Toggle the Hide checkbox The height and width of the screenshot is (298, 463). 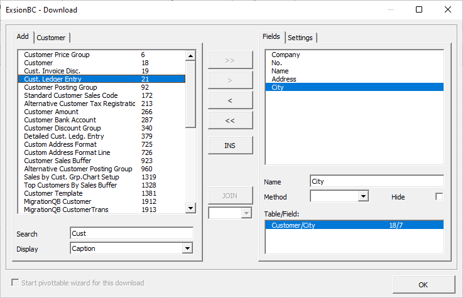coord(439,196)
